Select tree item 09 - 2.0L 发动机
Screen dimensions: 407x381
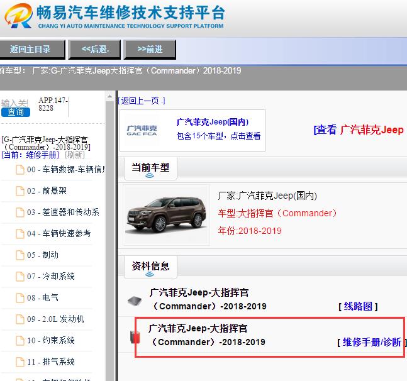55,319
